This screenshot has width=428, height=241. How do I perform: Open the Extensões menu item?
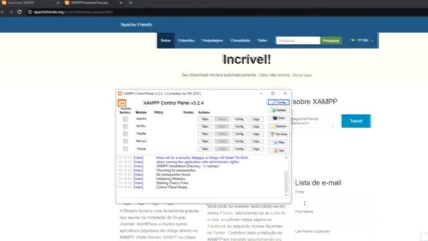tap(187, 40)
